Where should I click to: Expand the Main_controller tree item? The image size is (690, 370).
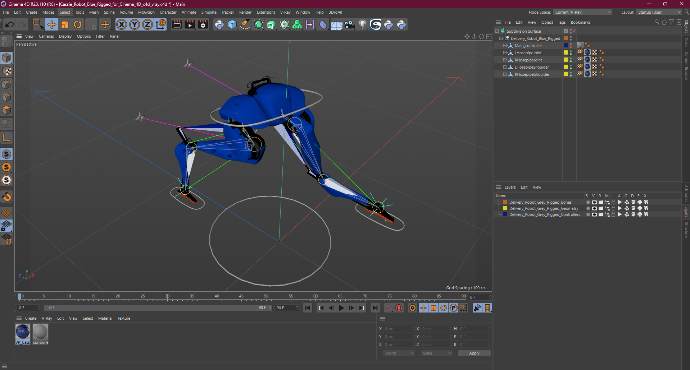point(505,46)
